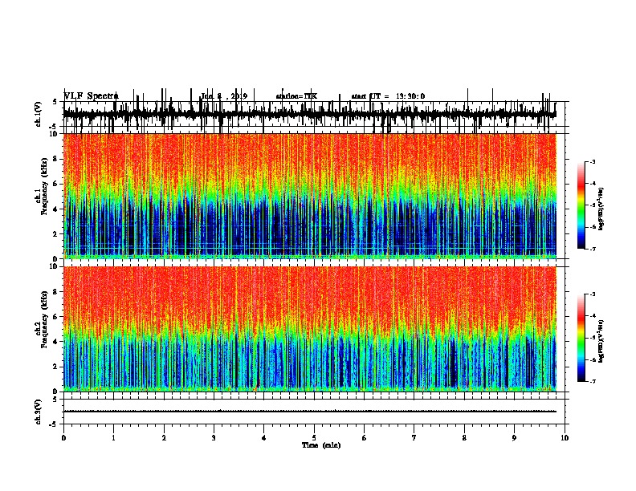Click time axis tick label 1

pos(113,438)
